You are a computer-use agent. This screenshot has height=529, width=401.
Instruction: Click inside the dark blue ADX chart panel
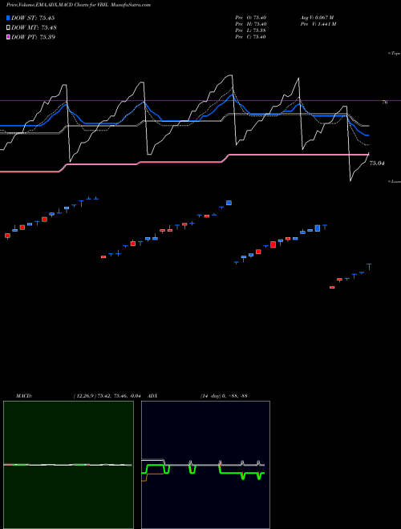click(x=205, y=465)
